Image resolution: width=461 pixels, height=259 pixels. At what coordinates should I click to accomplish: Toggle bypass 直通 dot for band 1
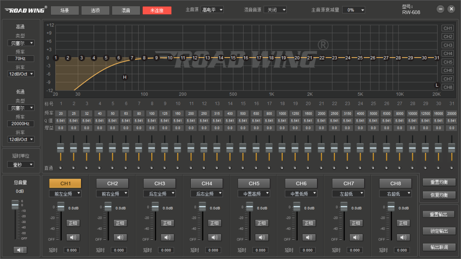(x=61, y=168)
